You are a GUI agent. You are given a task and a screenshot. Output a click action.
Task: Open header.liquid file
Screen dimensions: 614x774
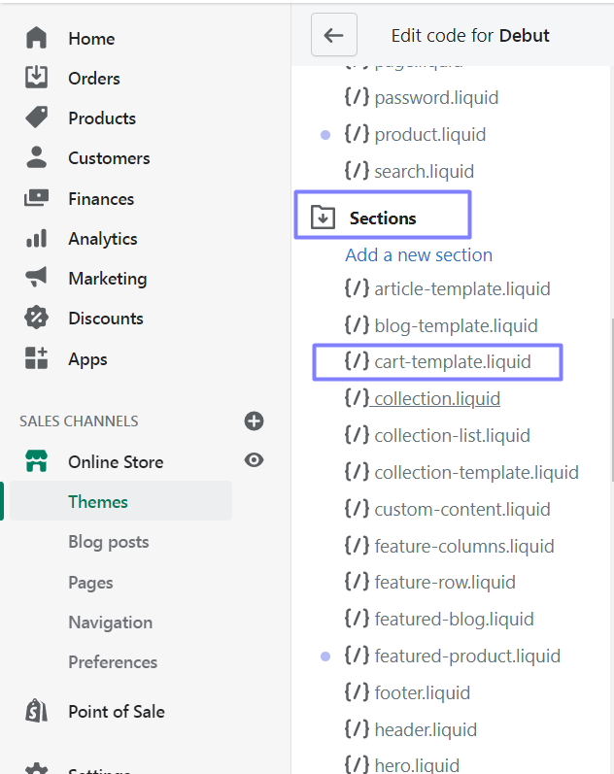point(426,730)
